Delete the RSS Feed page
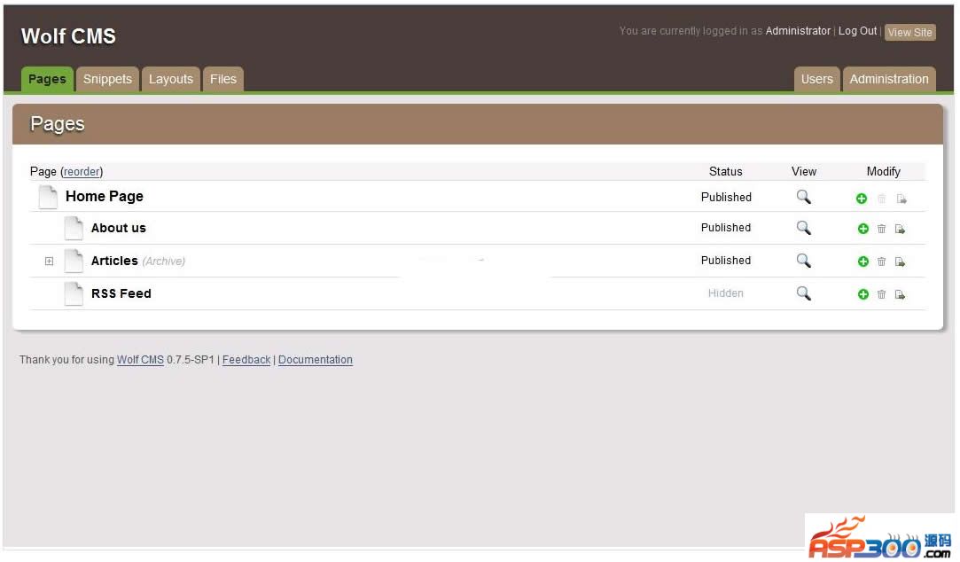The height and width of the screenshot is (562, 960). tap(882, 294)
